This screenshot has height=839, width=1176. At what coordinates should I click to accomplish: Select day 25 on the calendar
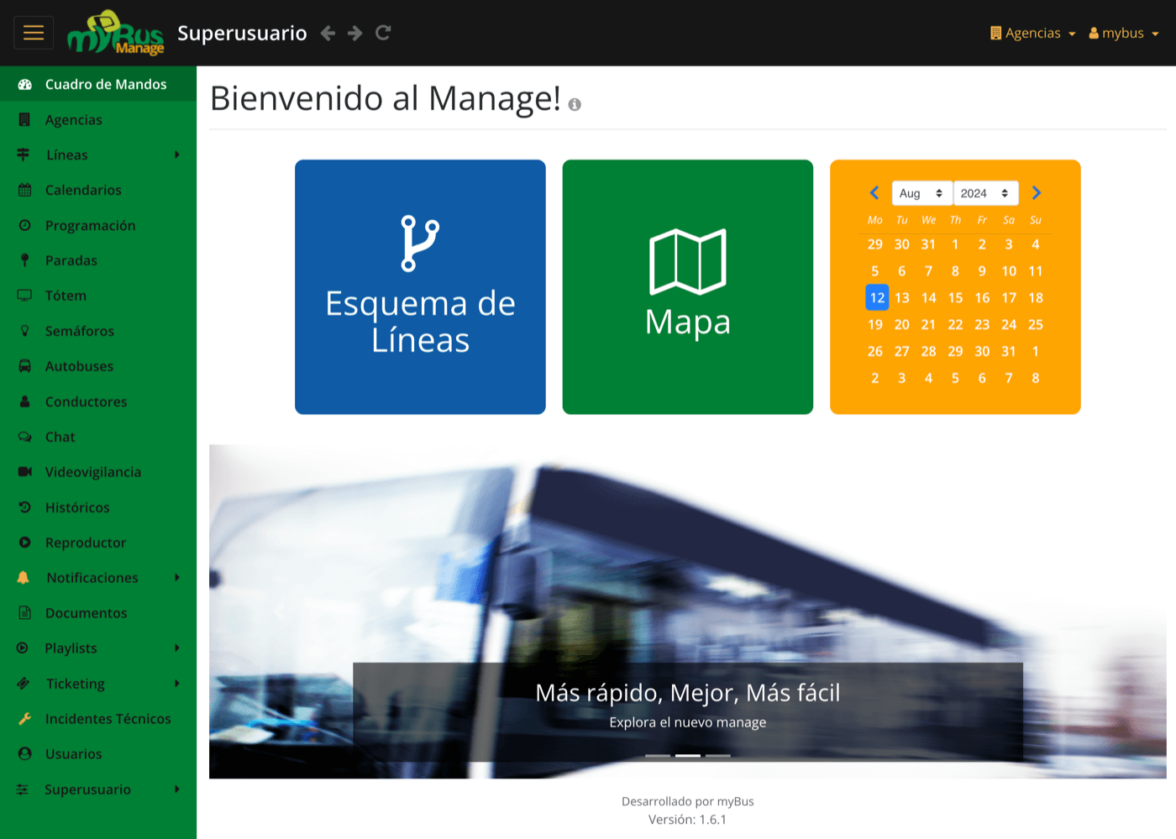pos(1036,324)
